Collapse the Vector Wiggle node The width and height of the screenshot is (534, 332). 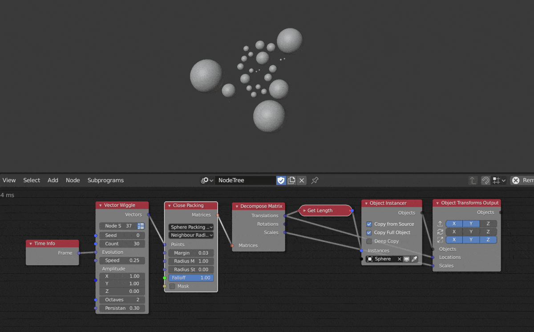coord(100,205)
